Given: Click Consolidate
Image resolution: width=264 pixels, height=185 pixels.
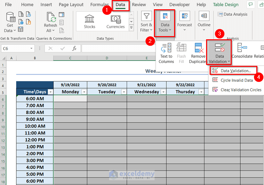Looking at the screenshot, I should (x=242, y=50).
